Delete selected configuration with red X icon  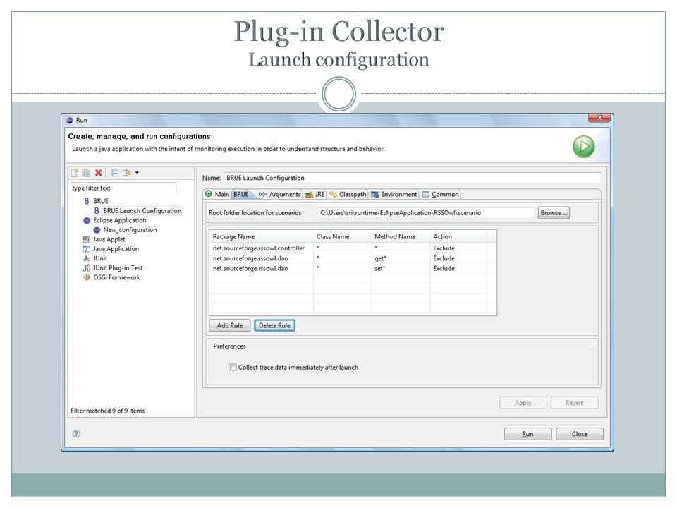[x=99, y=173]
